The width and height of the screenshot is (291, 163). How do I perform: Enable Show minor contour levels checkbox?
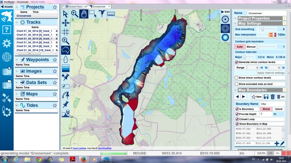[236, 78]
